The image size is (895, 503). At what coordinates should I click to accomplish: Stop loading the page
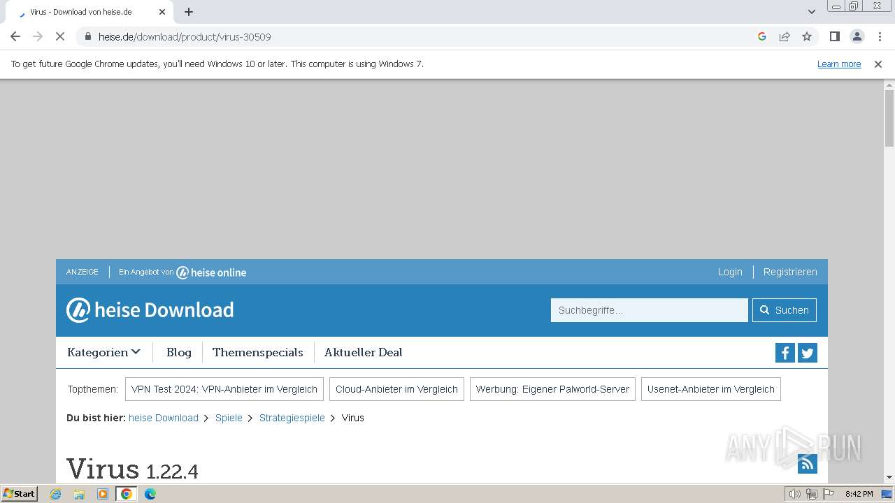click(60, 36)
